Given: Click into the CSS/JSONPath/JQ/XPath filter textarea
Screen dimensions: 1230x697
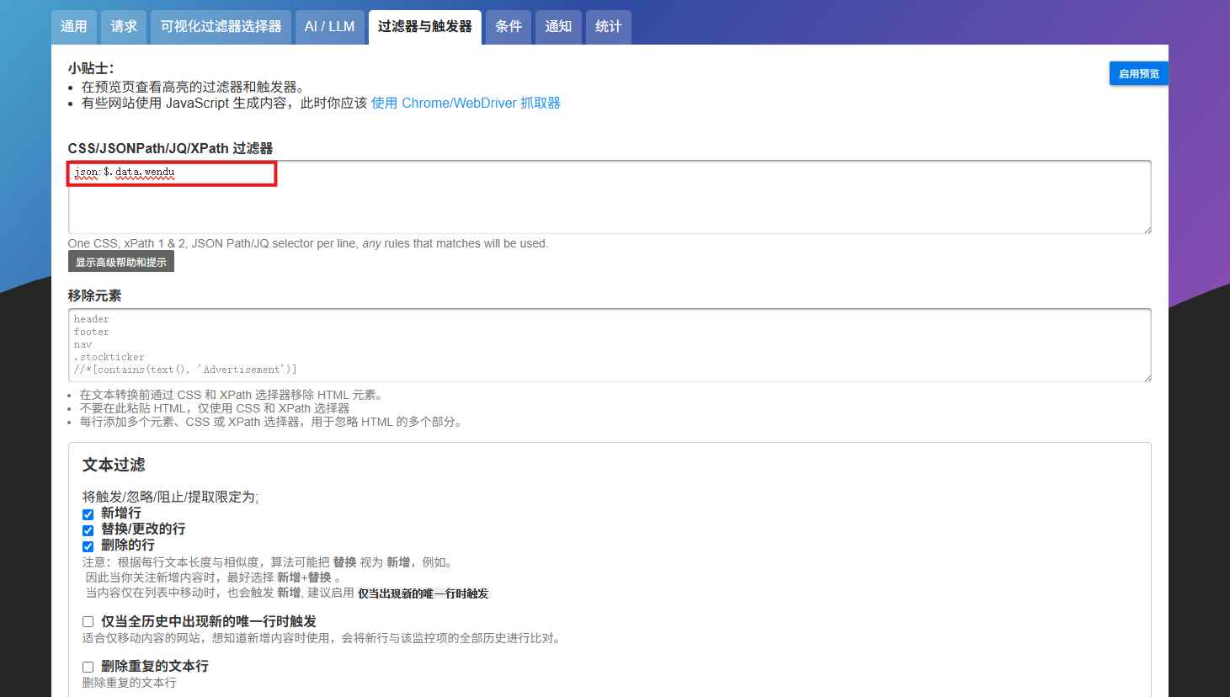Looking at the screenshot, I should (x=610, y=197).
